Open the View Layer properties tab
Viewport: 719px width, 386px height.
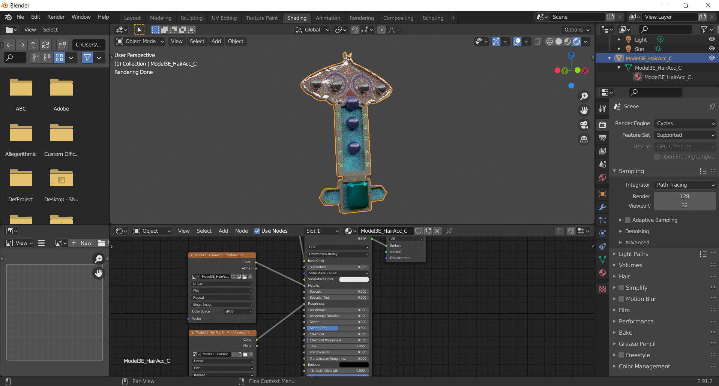(602, 151)
